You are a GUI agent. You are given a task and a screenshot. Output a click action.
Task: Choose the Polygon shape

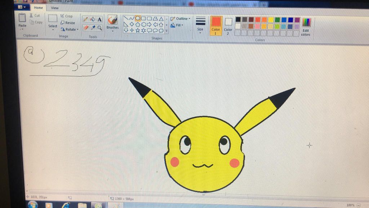point(155,19)
